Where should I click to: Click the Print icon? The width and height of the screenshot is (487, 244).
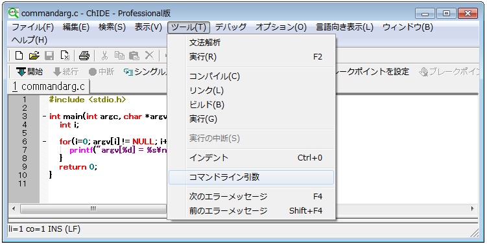[84, 56]
